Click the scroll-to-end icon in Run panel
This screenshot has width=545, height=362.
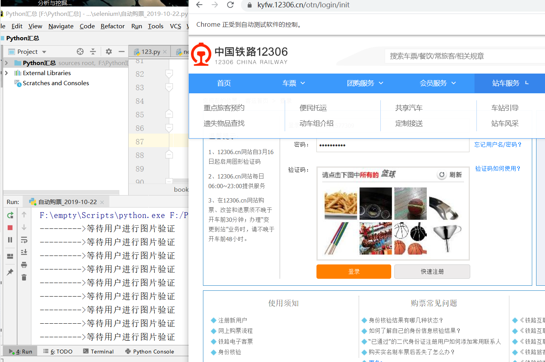tap(24, 252)
